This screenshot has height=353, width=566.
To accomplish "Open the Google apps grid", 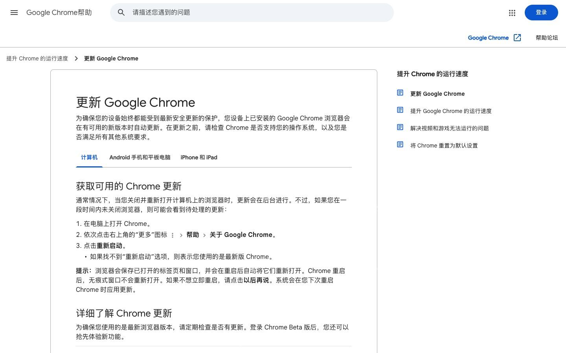I will (512, 13).
